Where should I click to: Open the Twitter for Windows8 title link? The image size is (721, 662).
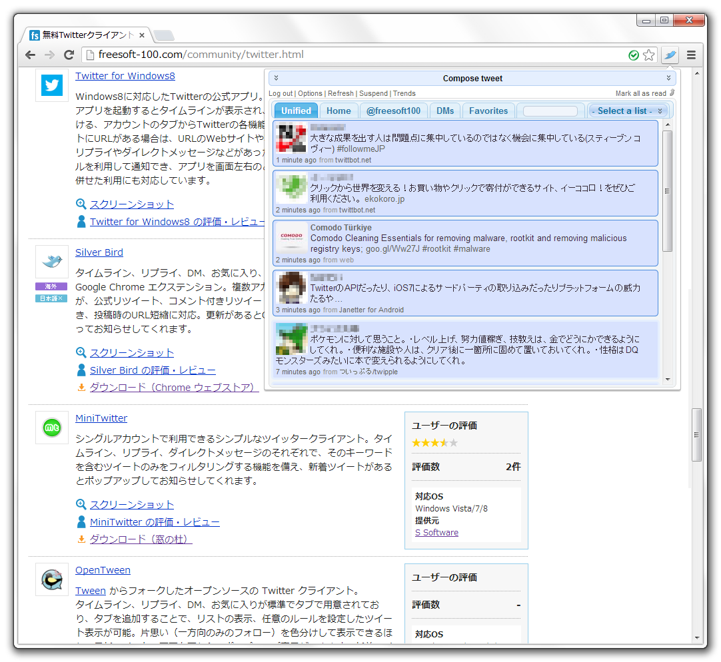(125, 76)
